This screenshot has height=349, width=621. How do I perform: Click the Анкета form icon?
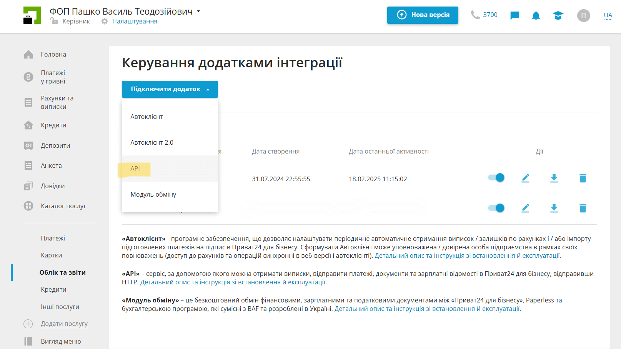(x=28, y=165)
